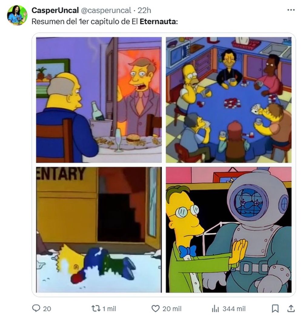Open the view analytics bar-chart icon
This screenshot has height=319, width=303.
coord(215,309)
